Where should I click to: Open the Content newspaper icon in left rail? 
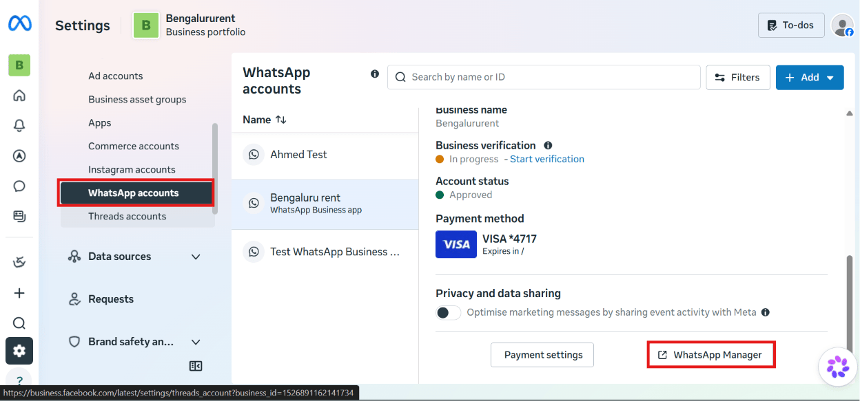tap(19, 216)
